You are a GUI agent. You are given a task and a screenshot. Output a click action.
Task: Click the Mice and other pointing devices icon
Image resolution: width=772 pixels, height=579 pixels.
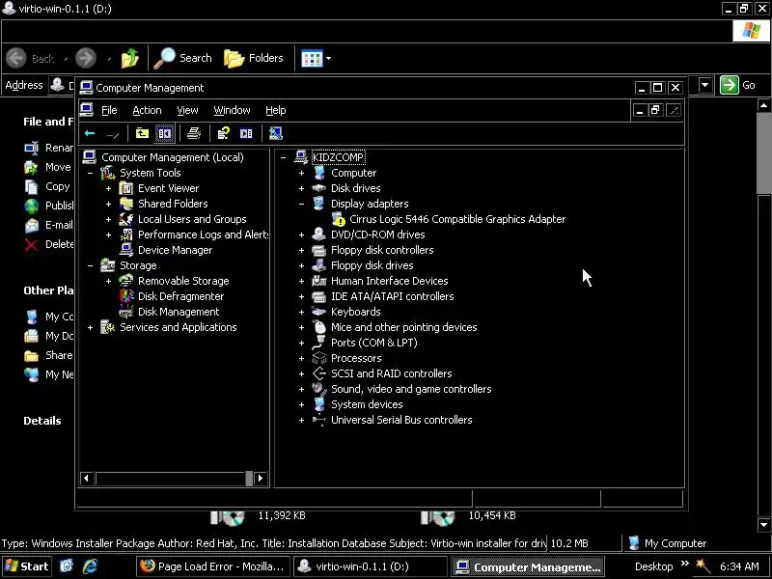pyautogui.click(x=319, y=327)
